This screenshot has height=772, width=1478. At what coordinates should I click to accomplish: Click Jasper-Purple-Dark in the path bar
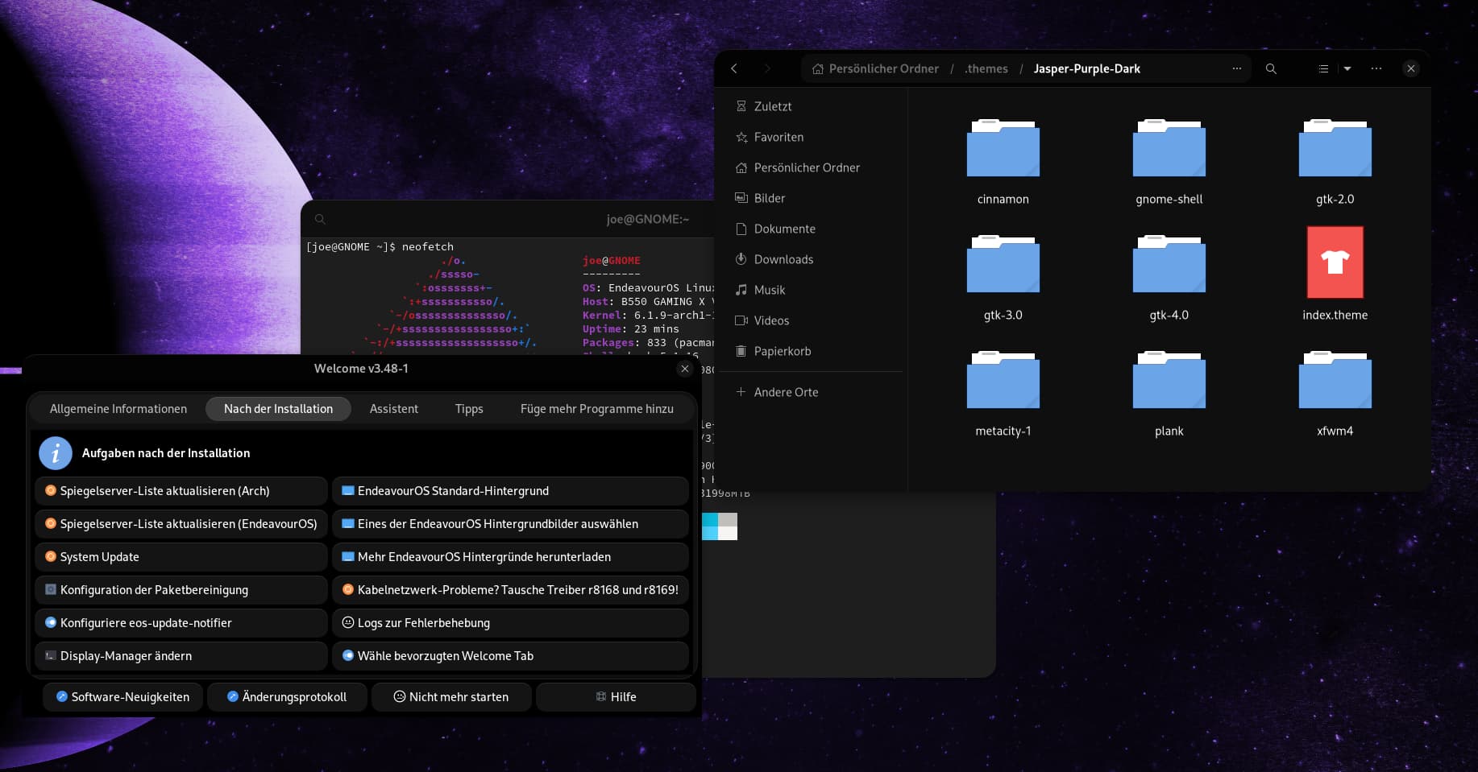1086,68
